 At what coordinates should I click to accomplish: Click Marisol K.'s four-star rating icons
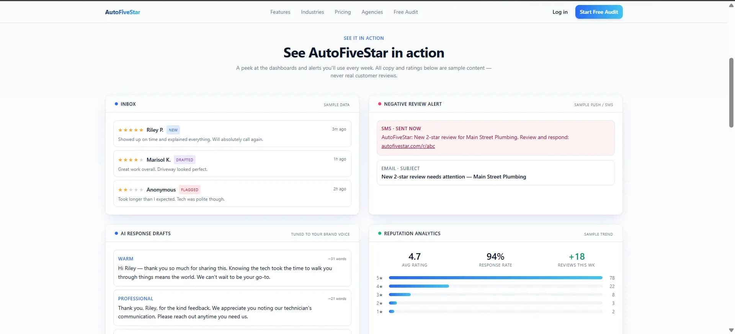click(x=131, y=160)
